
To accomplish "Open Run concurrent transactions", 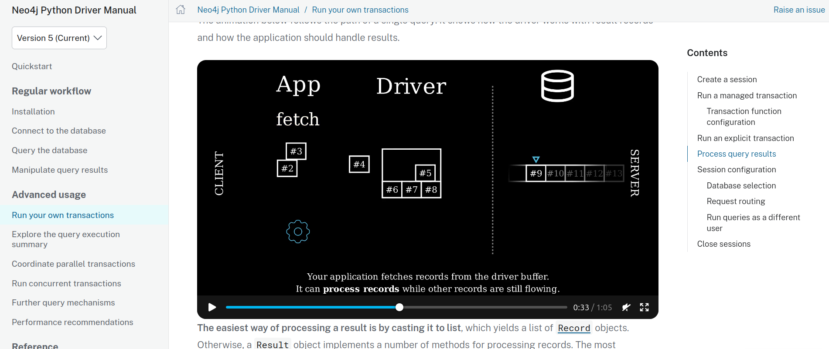I will [66, 283].
